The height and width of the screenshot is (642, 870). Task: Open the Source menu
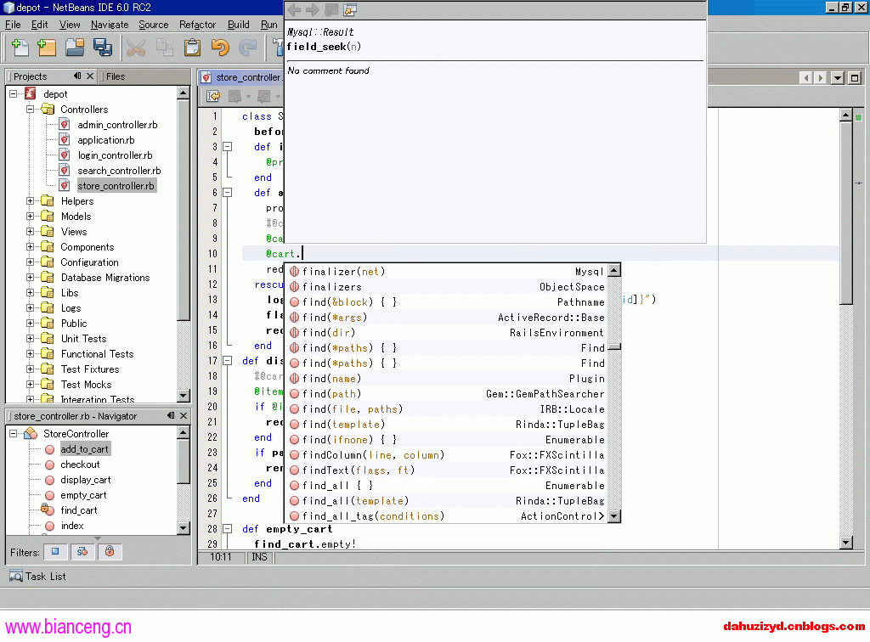point(154,25)
